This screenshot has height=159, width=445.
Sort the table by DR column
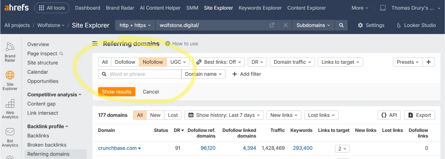coord(179,130)
